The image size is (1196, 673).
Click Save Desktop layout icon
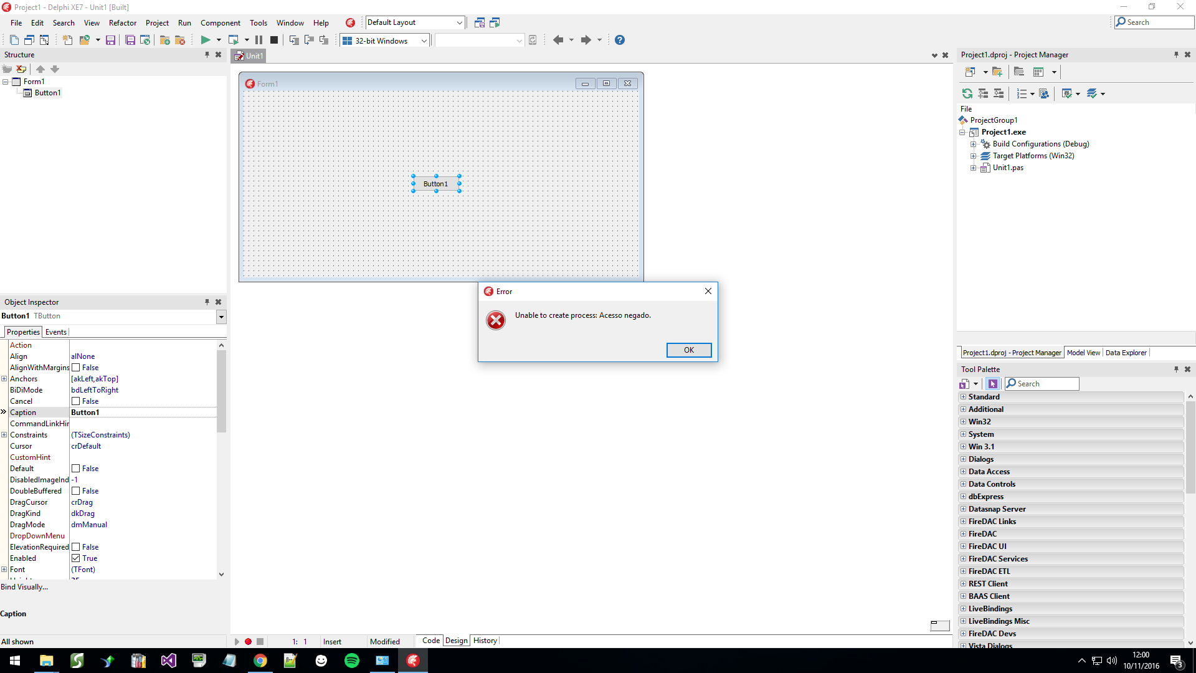pyautogui.click(x=480, y=22)
